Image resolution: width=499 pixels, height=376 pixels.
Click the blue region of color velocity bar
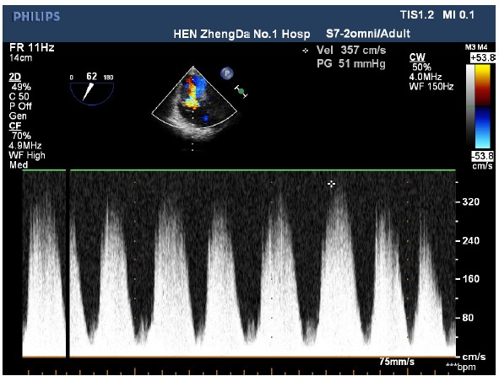click(x=483, y=127)
